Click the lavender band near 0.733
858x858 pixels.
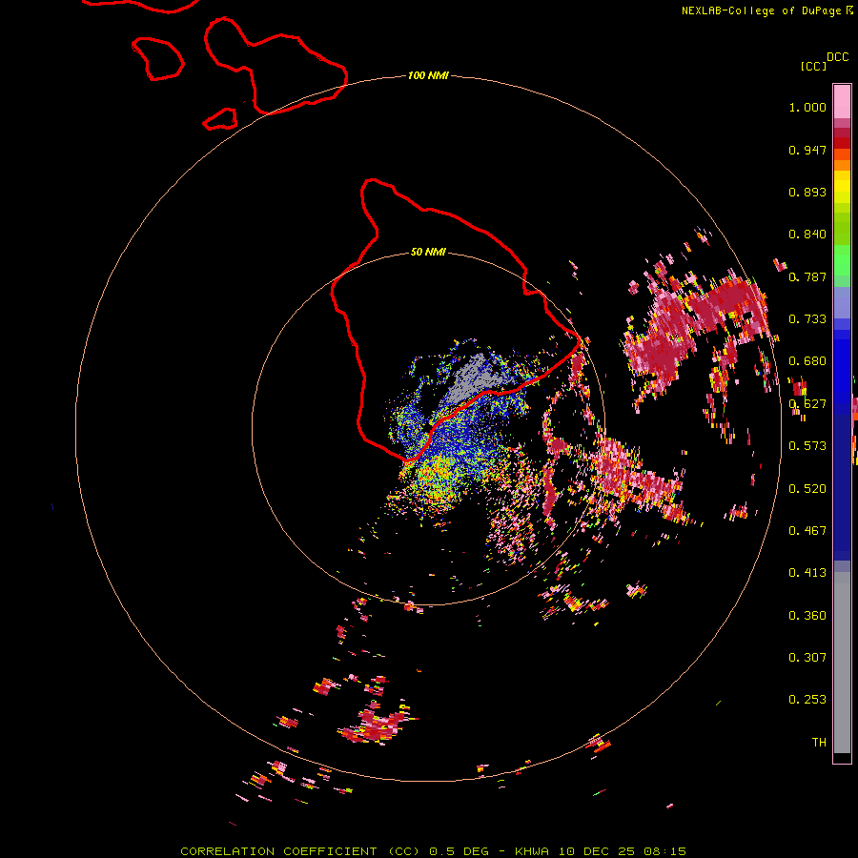(842, 302)
